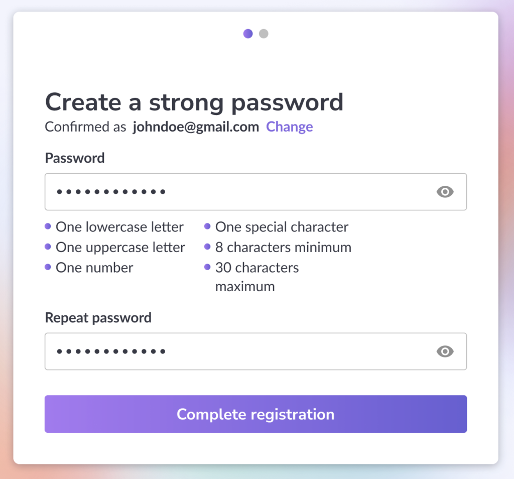Submit with the Complete registration button

point(255,414)
